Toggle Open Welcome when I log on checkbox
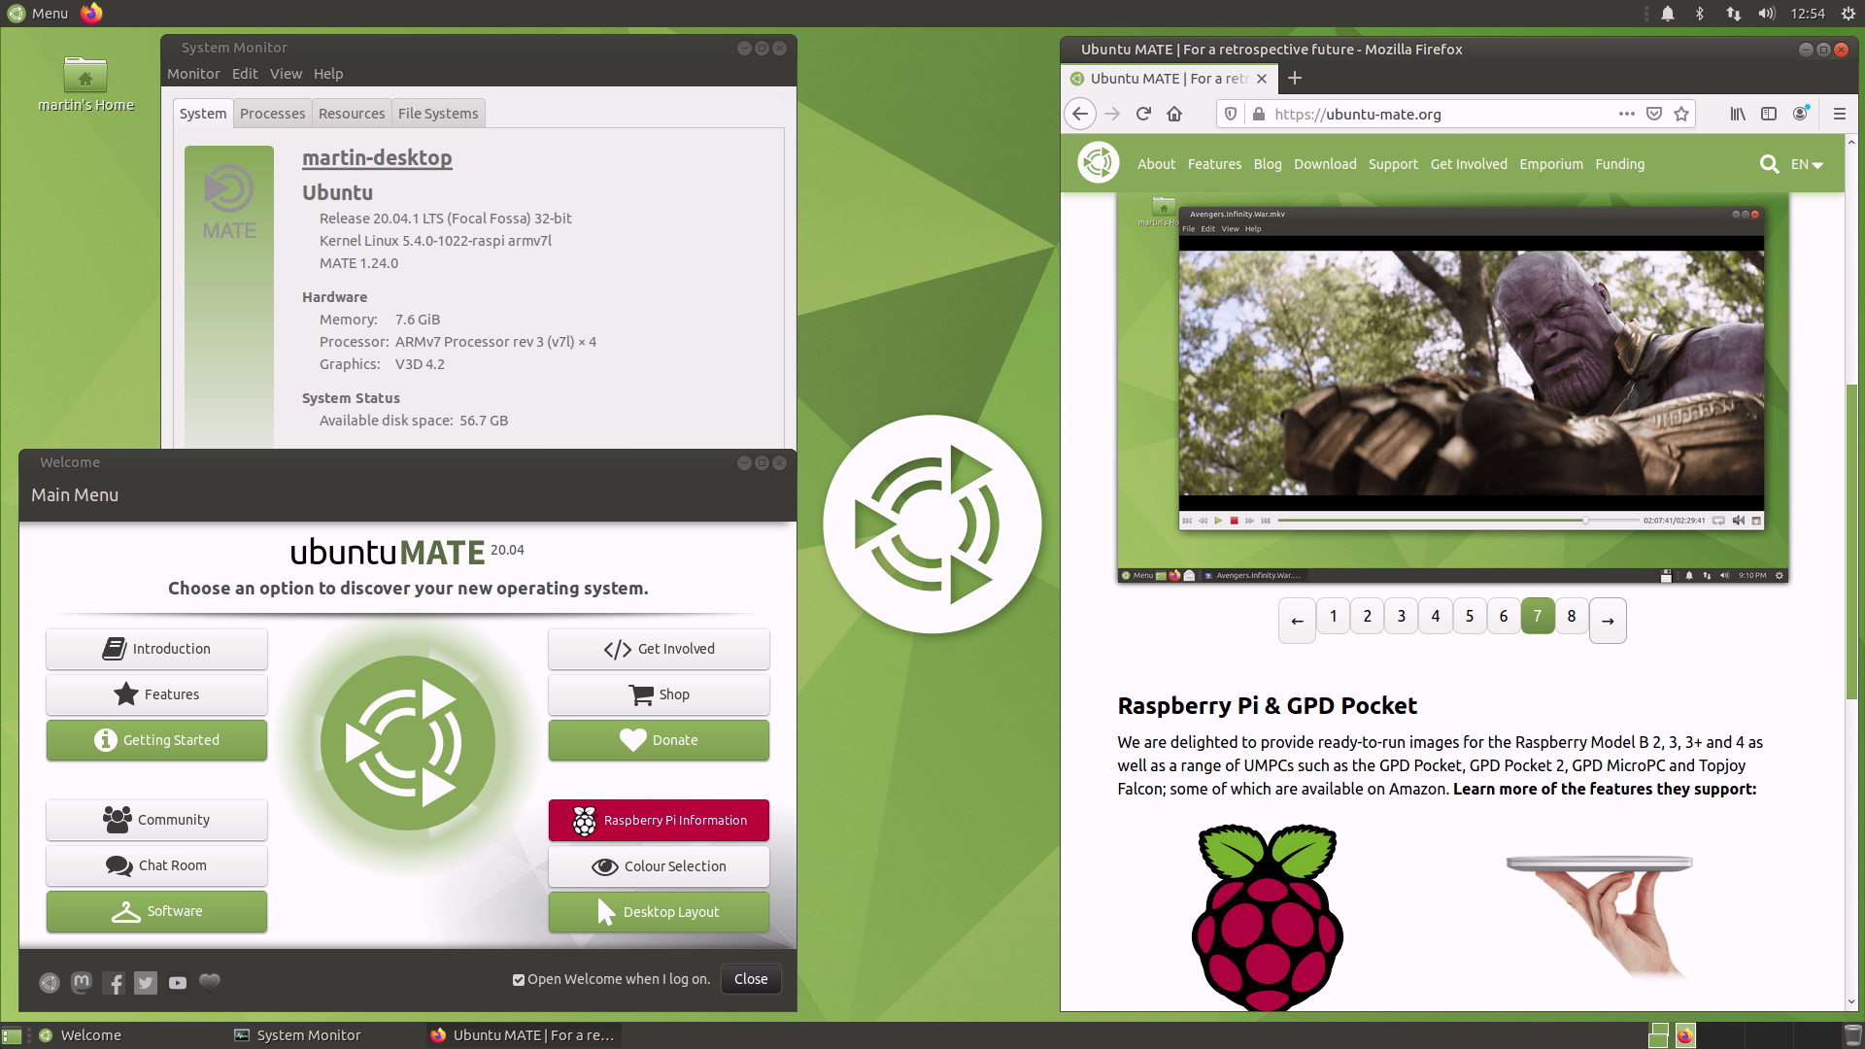Screen dimensions: 1865x1049 tap(519, 978)
